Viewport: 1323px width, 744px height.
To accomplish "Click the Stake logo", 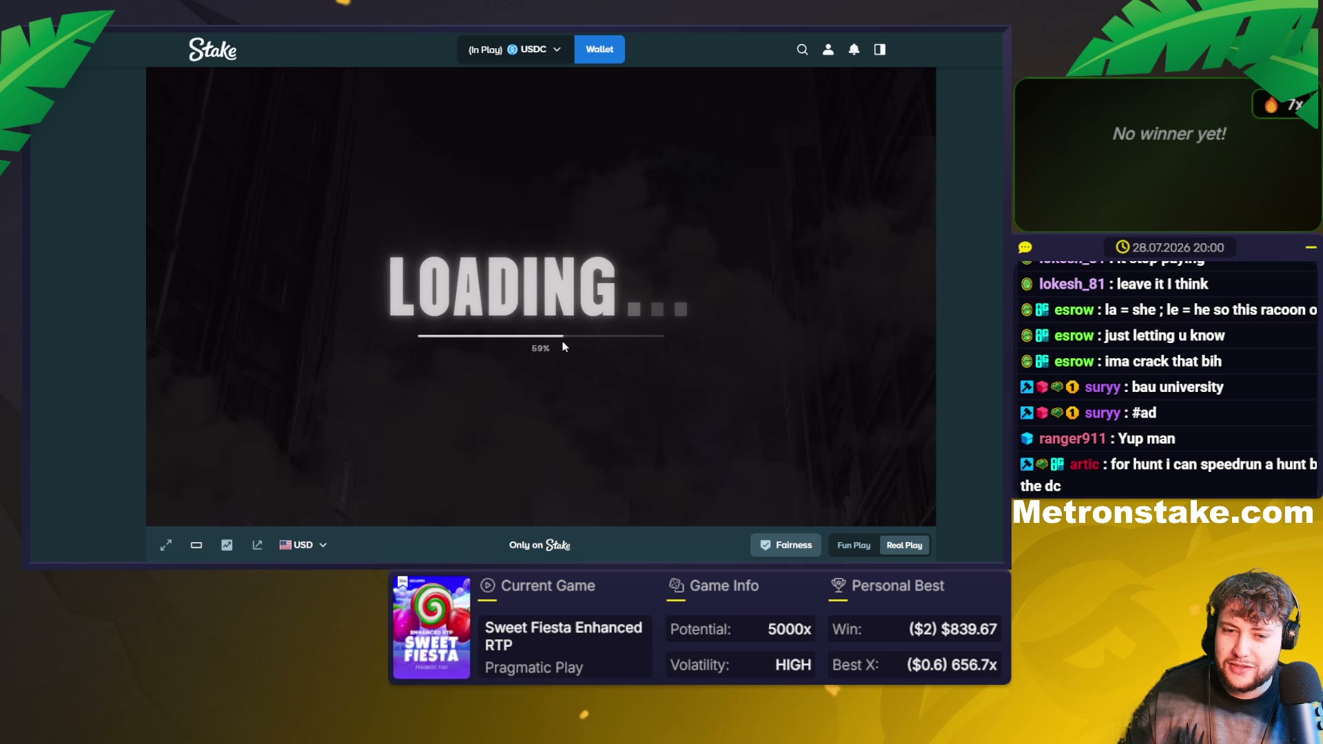I will [213, 50].
